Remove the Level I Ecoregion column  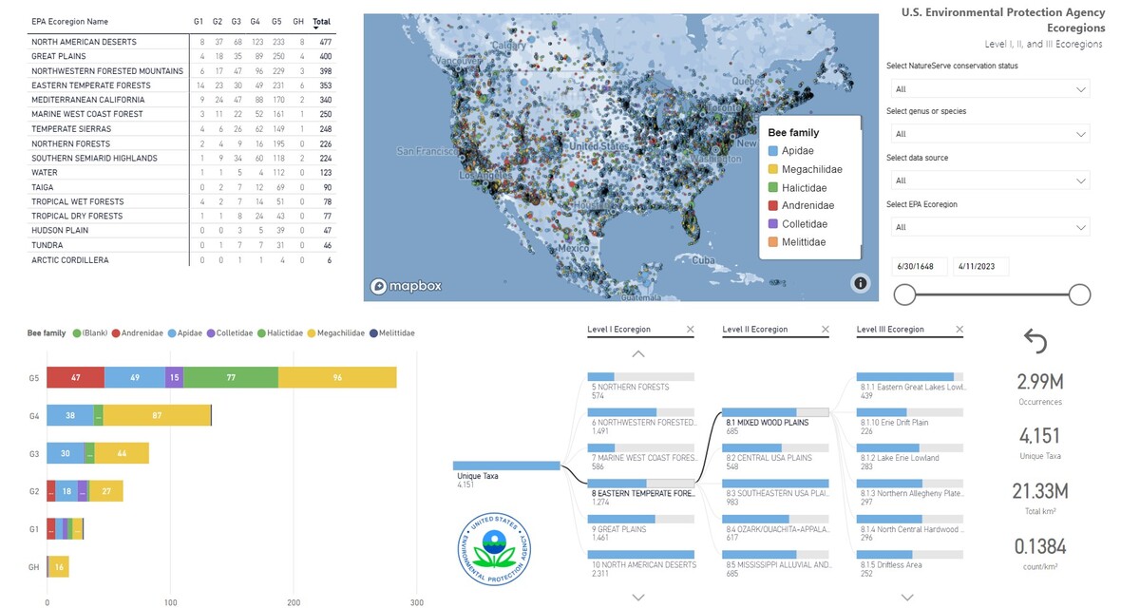click(687, 330)
